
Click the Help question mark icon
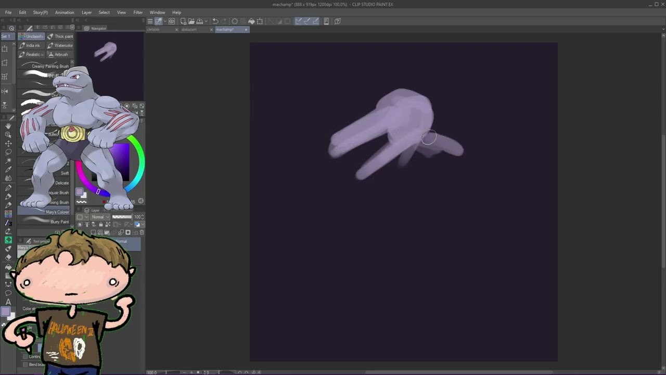tap(338, 21)
